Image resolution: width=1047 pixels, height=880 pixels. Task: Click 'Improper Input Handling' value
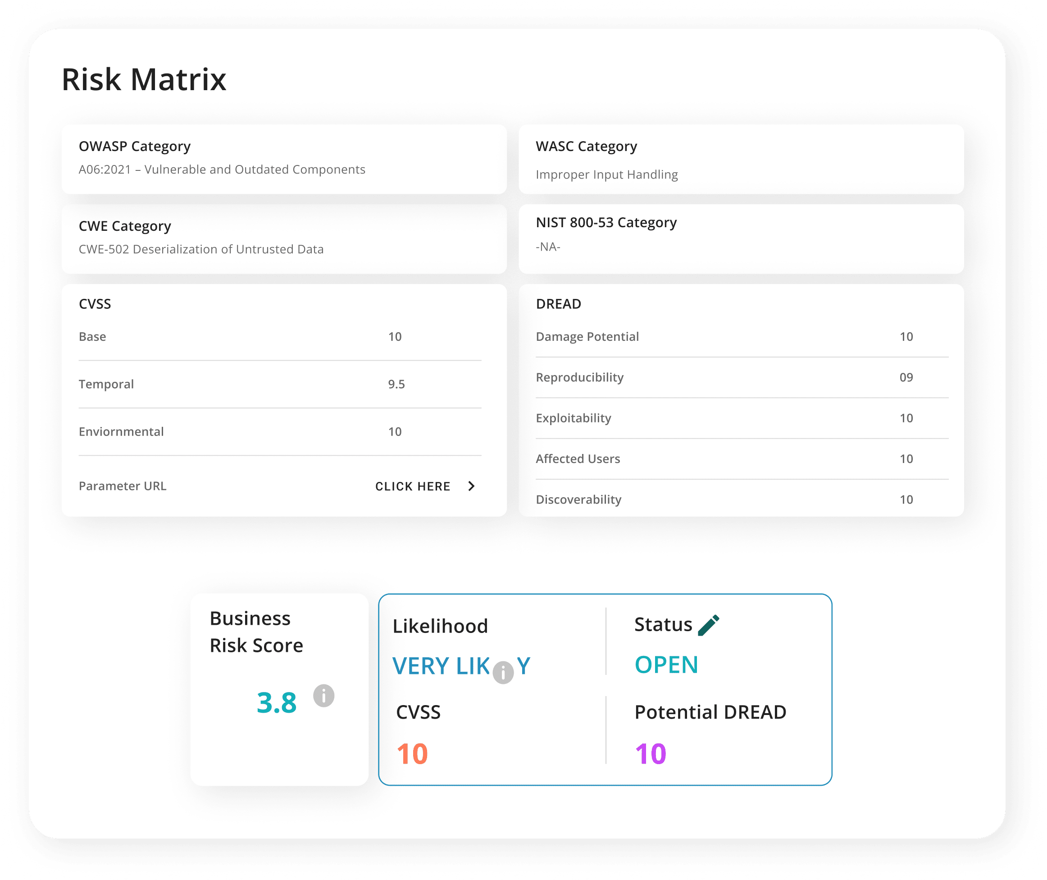pos(607,174)
